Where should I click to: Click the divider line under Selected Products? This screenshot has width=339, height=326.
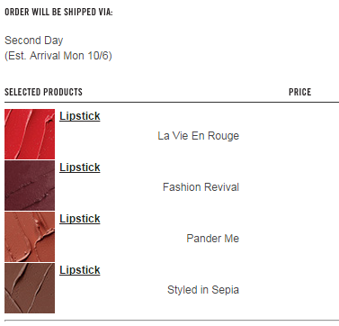172,102
